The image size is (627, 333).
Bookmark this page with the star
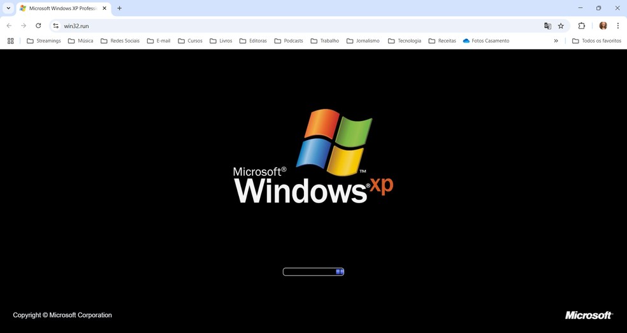561,26
